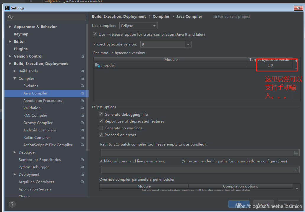Click project-level icon beside Groovy Compiler
Screen dimensions: 305x212
coord(82,123)
